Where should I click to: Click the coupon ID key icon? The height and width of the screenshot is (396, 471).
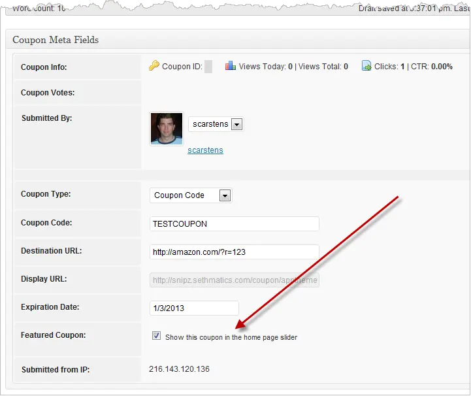coord(154,65)
